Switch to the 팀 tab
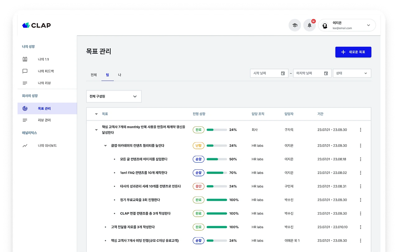The width and height of the screenshot is (398, 252). 108,75
